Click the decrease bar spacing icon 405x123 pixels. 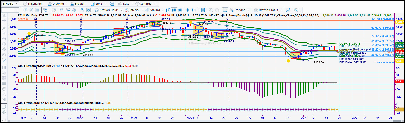click(x=188, y=10)
